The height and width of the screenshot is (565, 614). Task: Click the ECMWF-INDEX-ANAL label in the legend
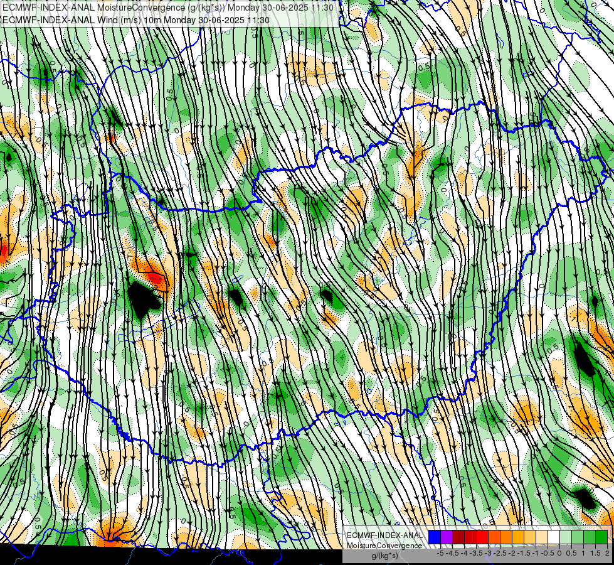point(385,535)
